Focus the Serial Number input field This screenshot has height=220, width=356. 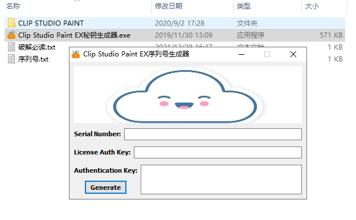pyautogui.click(x=213, y=134)
